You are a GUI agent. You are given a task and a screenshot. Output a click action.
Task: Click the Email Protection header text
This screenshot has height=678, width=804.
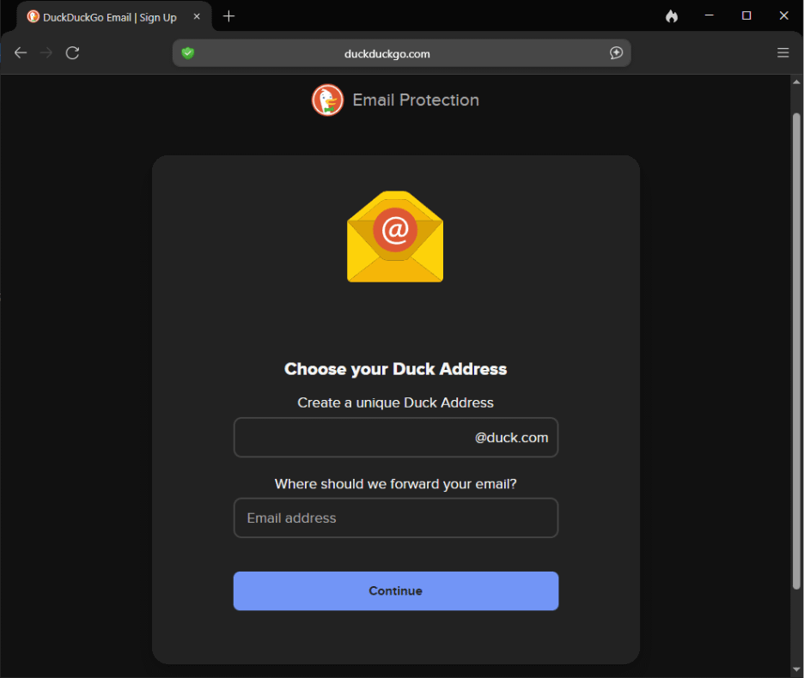click(x=416, y=100)
